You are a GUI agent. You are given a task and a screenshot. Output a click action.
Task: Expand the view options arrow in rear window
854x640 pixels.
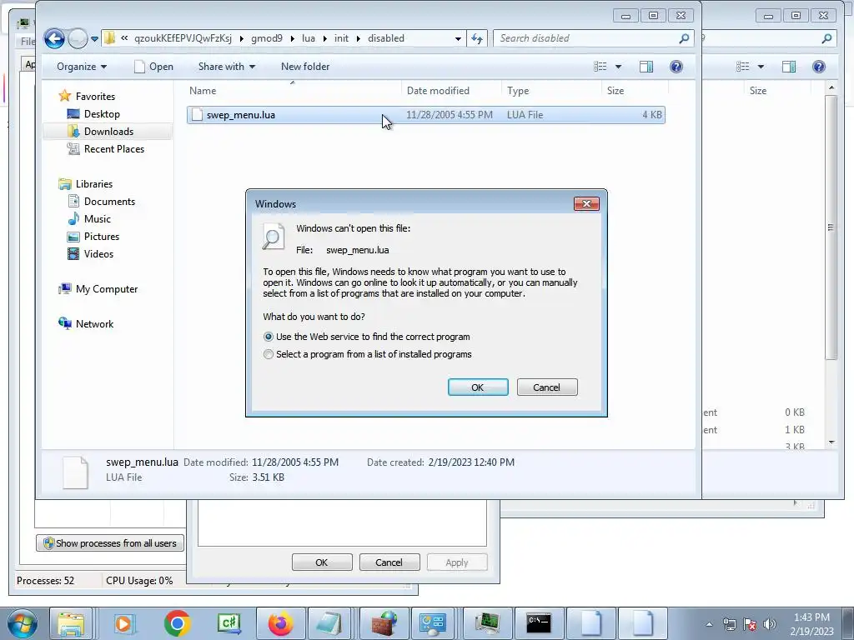[x=761, y=67]
